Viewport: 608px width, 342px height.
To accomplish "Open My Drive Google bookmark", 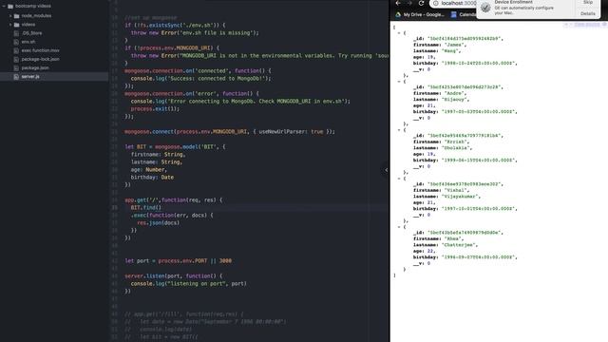I will pos(420,15).
